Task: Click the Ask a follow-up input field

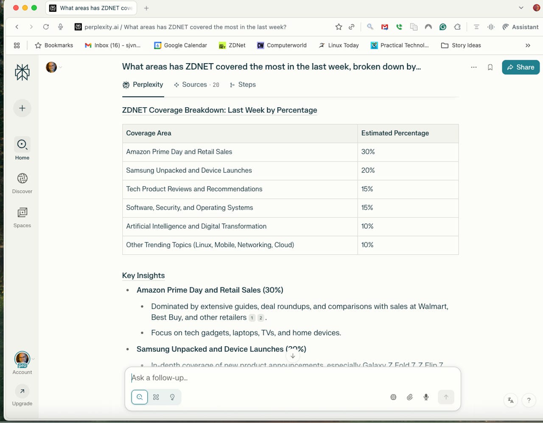Action: tap(293, 378)
